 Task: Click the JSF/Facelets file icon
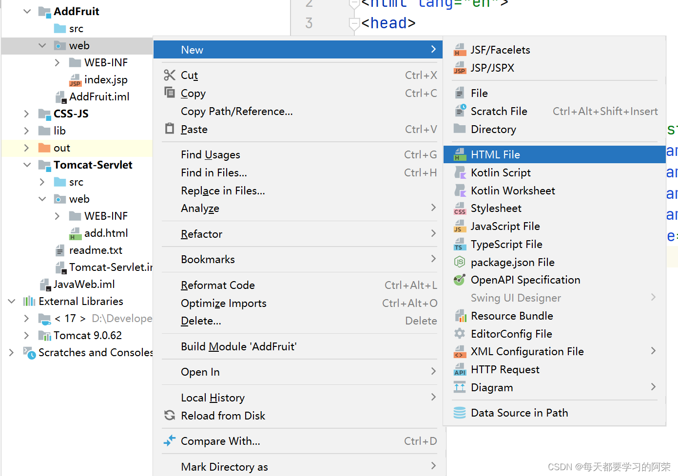click(460, 50)
